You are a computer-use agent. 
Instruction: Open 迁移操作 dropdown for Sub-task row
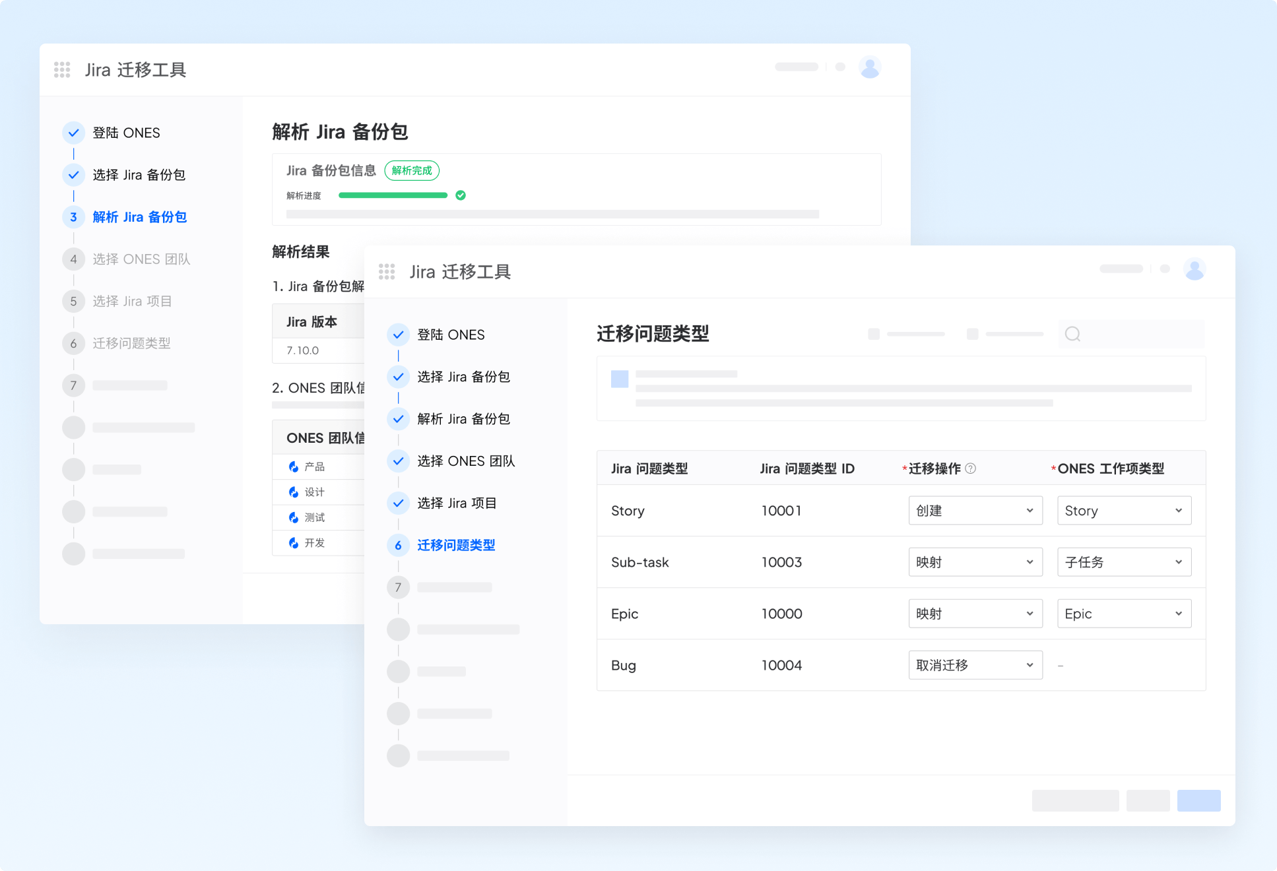[975, 562]
